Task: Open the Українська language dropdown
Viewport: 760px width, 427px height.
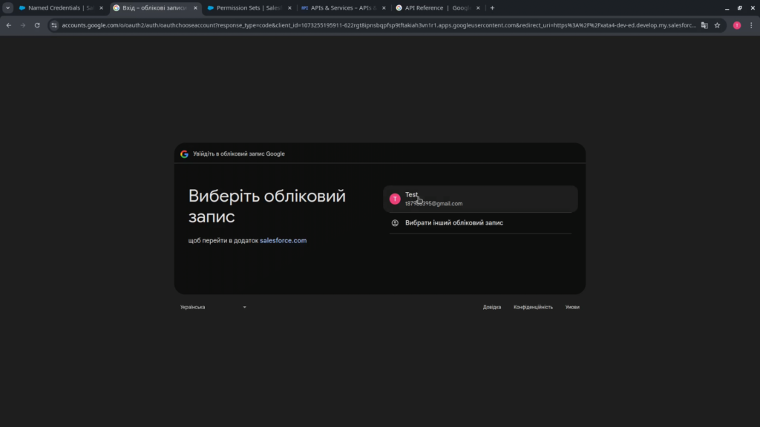Action: pos(213,307)
